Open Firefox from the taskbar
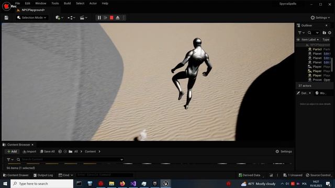 122,183
